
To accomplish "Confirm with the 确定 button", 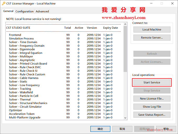I will 100,129.
